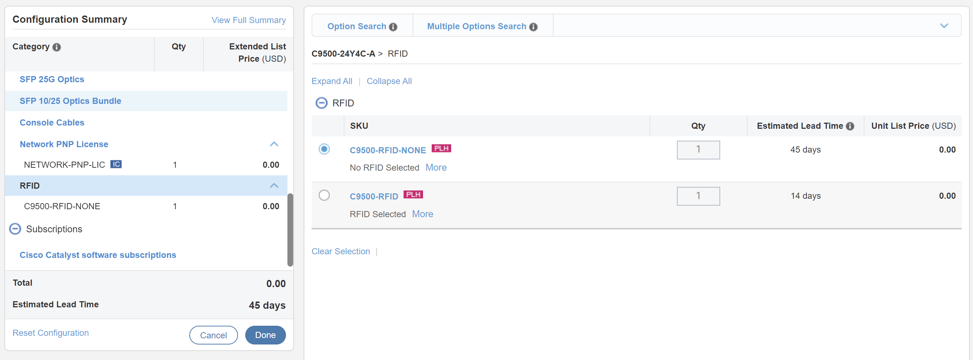Click Clear Selection link
973x360 pixels.
[341, 251]
